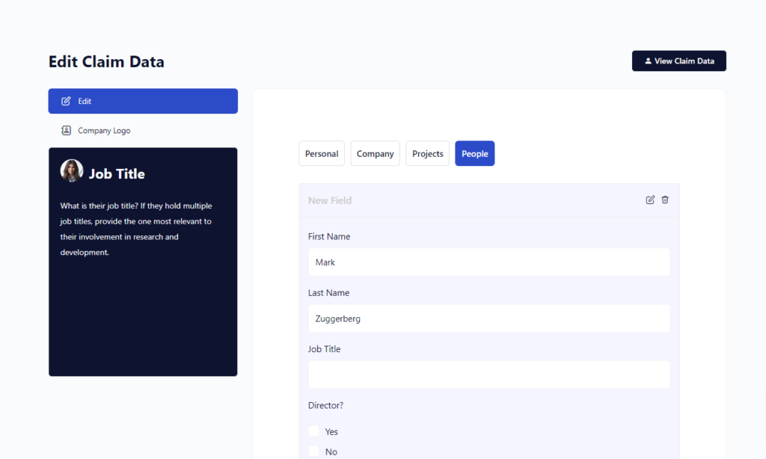Viewport: 766px width, 459px height.
Task: Click the ID badge icon beside Company Logo
Action: click(x=66, y=131)
